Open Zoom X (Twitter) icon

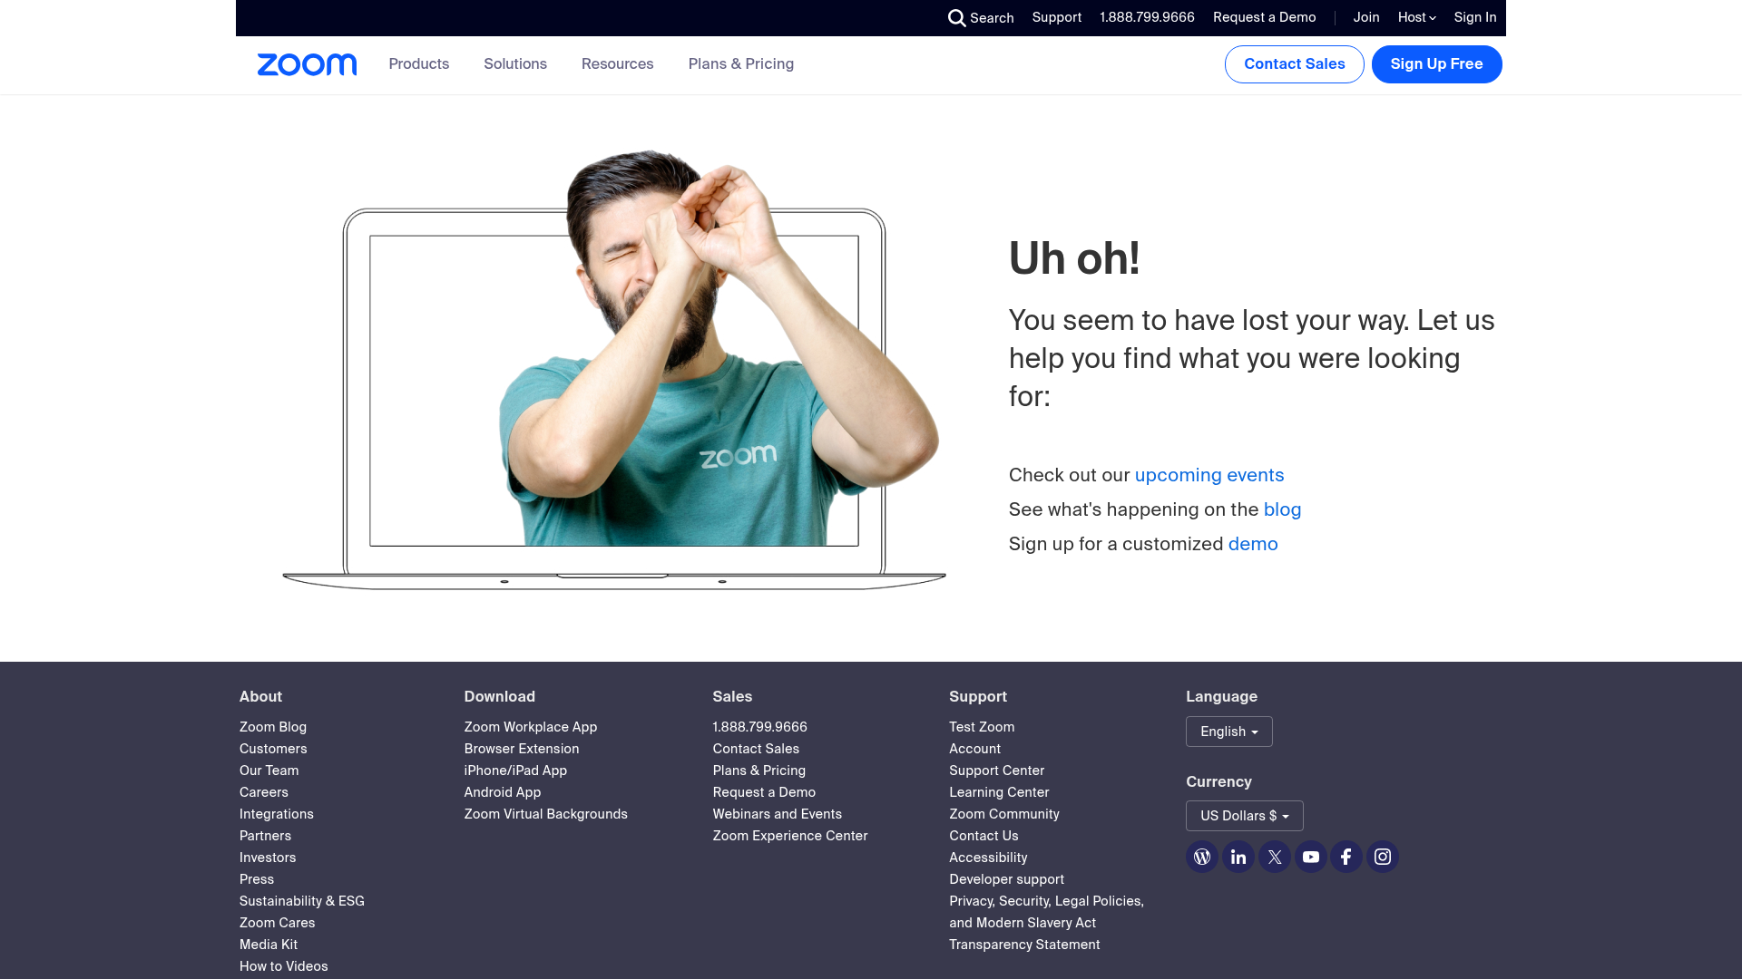coord(1275,857)
